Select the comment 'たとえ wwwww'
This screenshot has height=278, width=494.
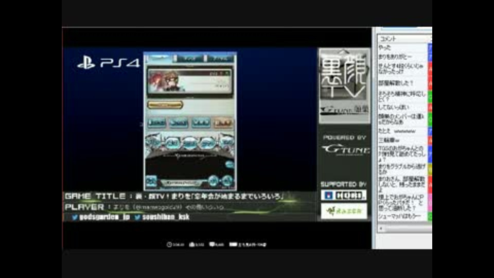[x=402, y=131]
